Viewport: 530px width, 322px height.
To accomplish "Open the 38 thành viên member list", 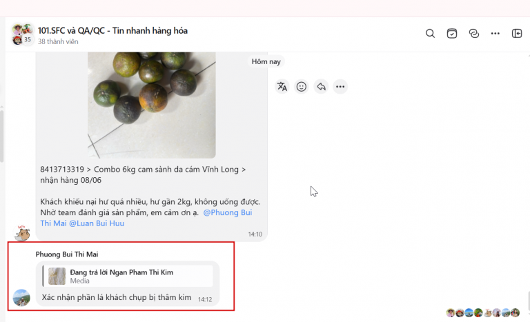I will [58, 41].
